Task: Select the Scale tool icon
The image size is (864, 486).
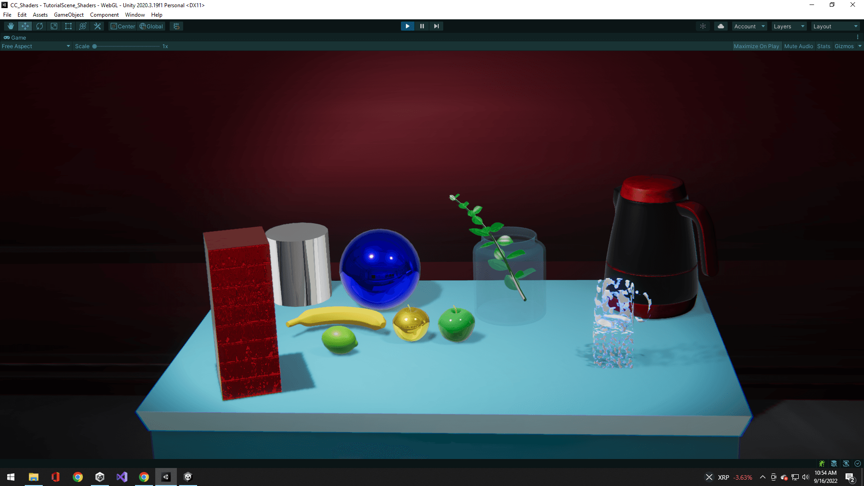Action: (54, 26)
